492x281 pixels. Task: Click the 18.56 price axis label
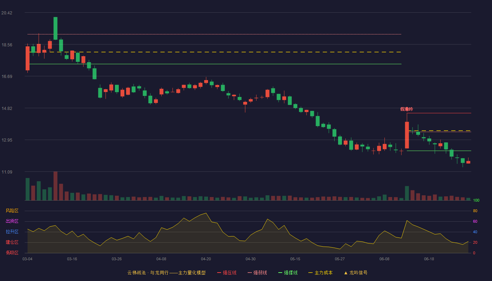click(7, 45)
